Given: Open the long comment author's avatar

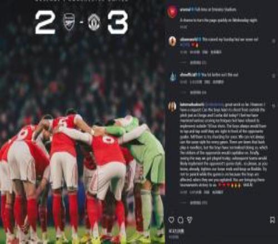Looking at the screenshot, I should click(172, 107).
